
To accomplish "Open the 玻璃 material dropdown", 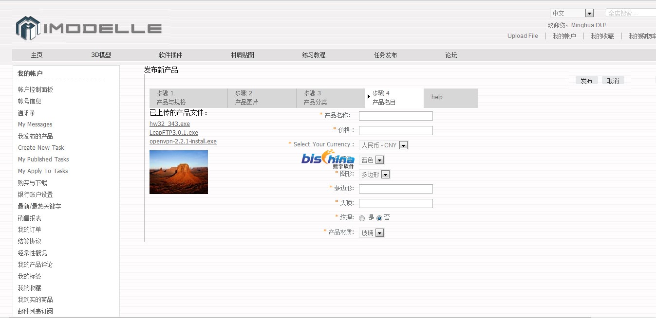I will click(x=372, y=233).
